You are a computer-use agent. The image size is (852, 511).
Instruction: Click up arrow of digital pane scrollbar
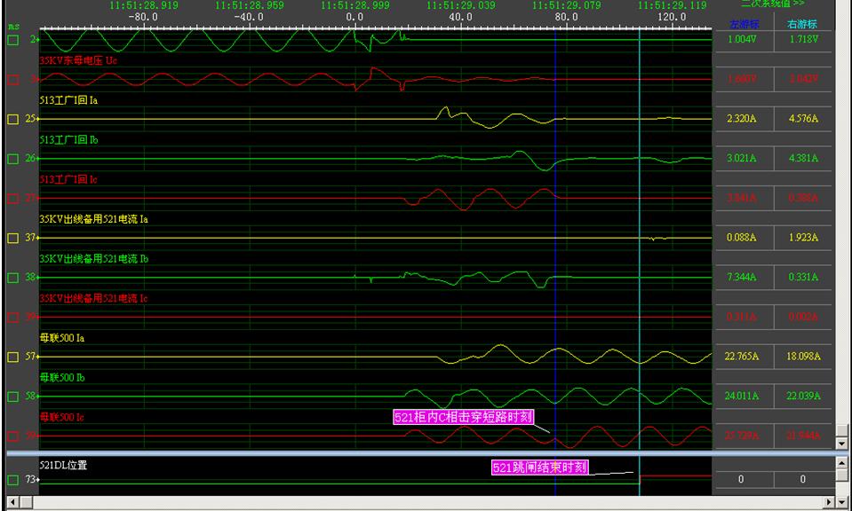click(843, 462)
